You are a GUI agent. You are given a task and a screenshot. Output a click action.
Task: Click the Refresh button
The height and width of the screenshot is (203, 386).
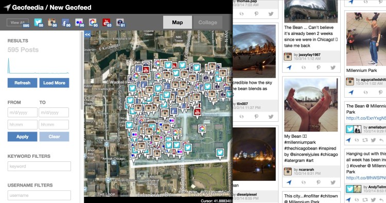(23, 83)
